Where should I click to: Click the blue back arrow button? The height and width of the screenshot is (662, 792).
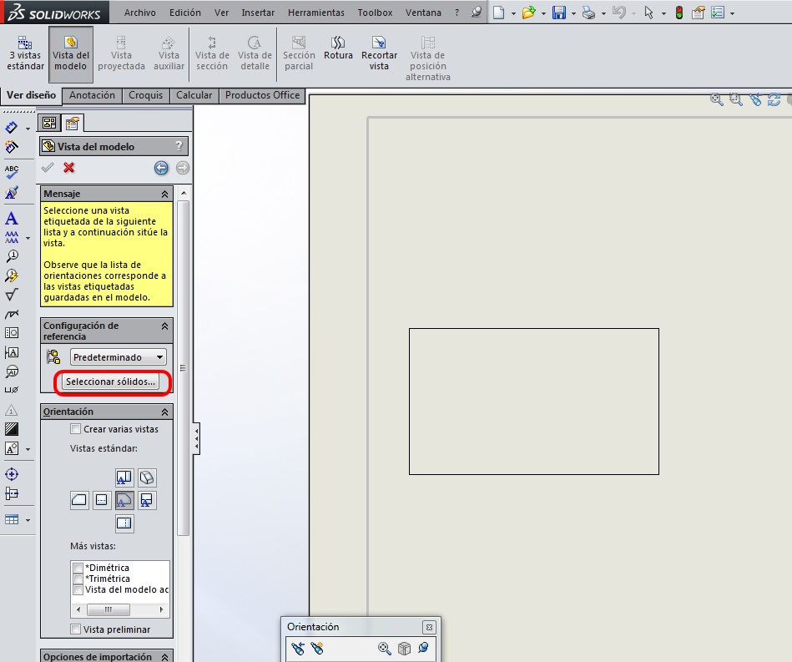(161, 168)
